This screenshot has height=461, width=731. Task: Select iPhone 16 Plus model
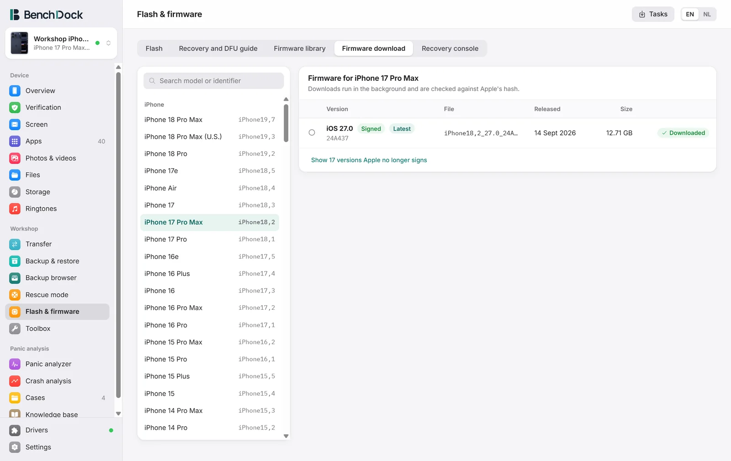[x=210, y=274]
